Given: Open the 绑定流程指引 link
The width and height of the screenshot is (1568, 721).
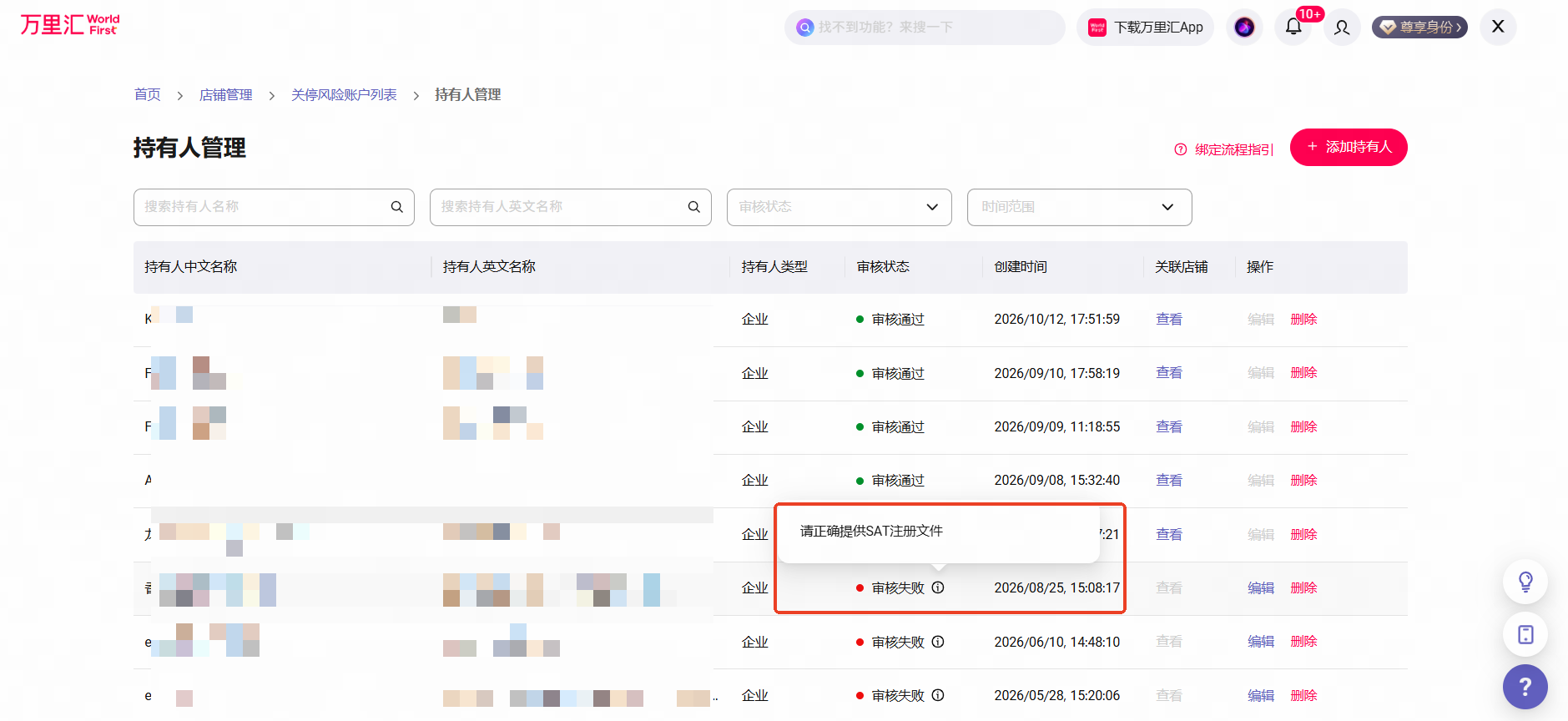Looking at the screenshot, I should coord(1224,149).
